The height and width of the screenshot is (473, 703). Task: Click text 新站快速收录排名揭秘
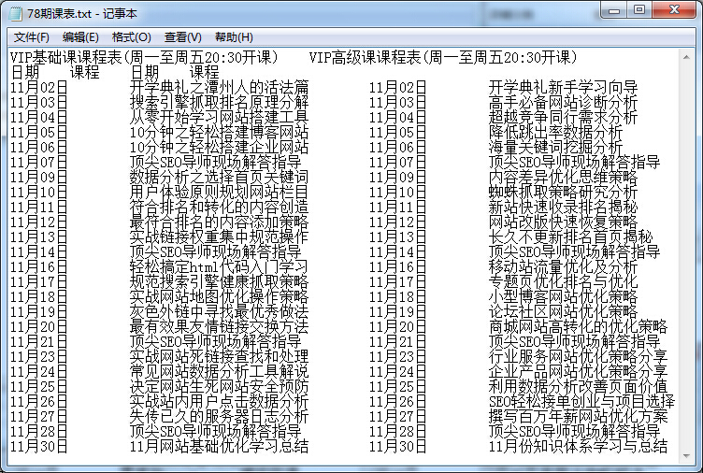pos(563,207)
